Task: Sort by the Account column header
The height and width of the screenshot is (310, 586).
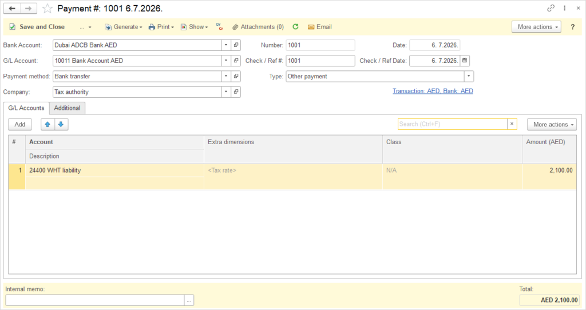Action: pyautogui.click(x=114, y=142)
